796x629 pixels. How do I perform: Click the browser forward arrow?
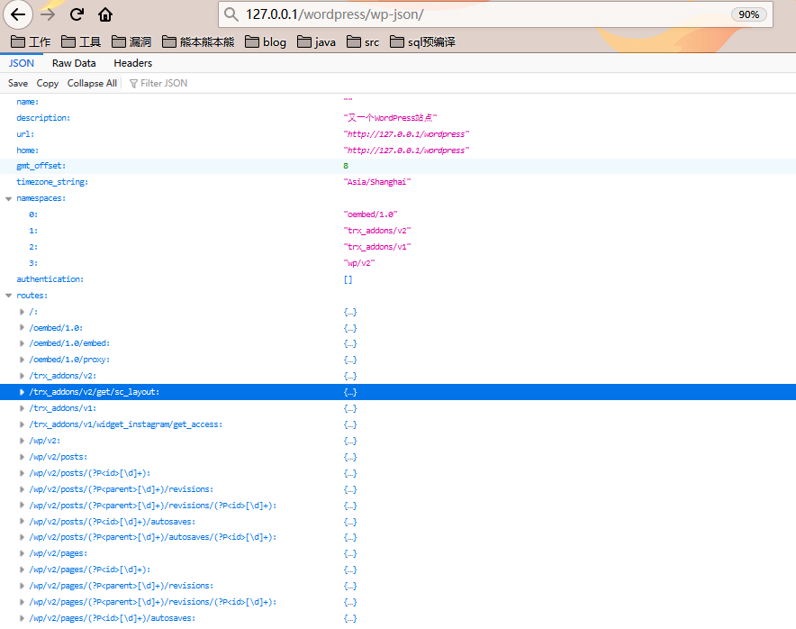click(47, 14)
